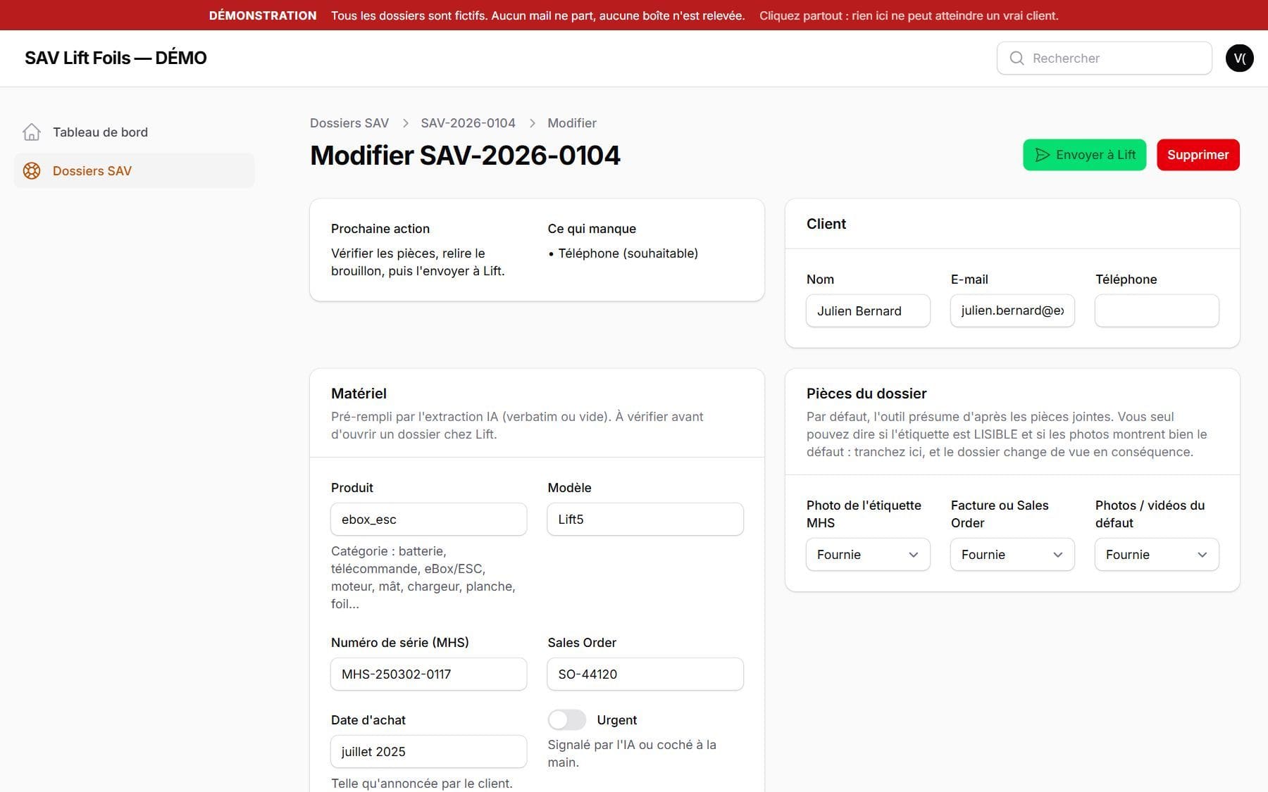The image size is (1268, 792).
Task: Select Dossiers SAV in the sidebar
Action: [x=134, y=171]
